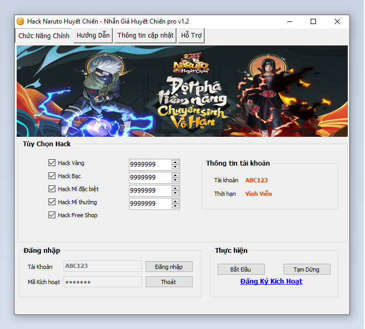Viewport: 365px width, 329px height.
Task: Open the Đăng Ký Kích Hoạt link
Action: click(x=271, y=281)
